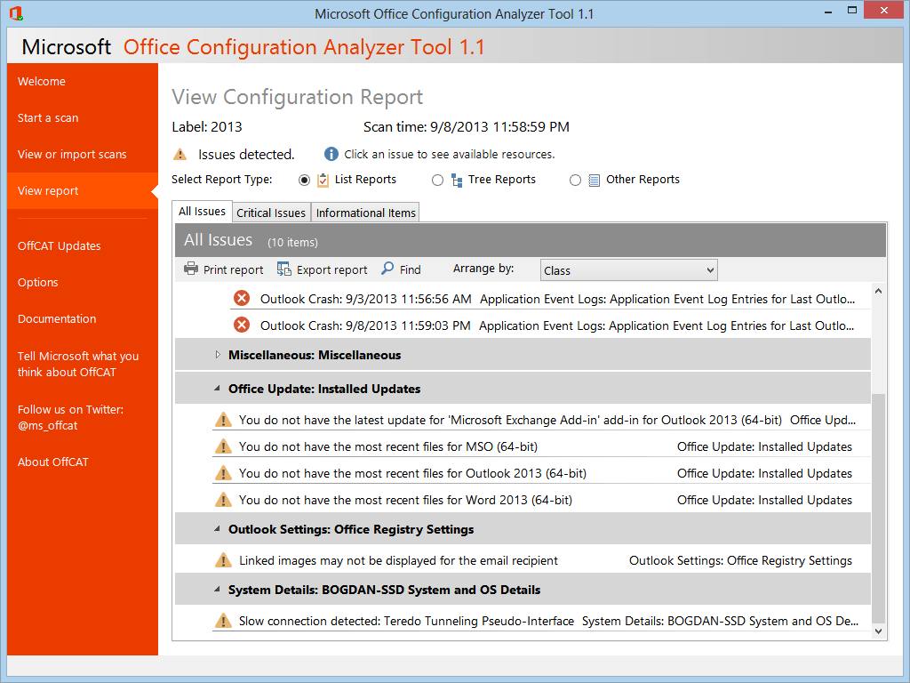Open the Welcome page in sidebar
The image size is (910, 683).
pyautogui.click(x=41, y=81)
